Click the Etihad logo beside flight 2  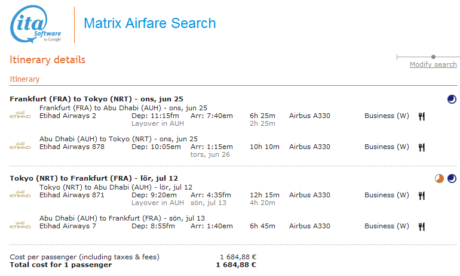click(x=20, y=114)
